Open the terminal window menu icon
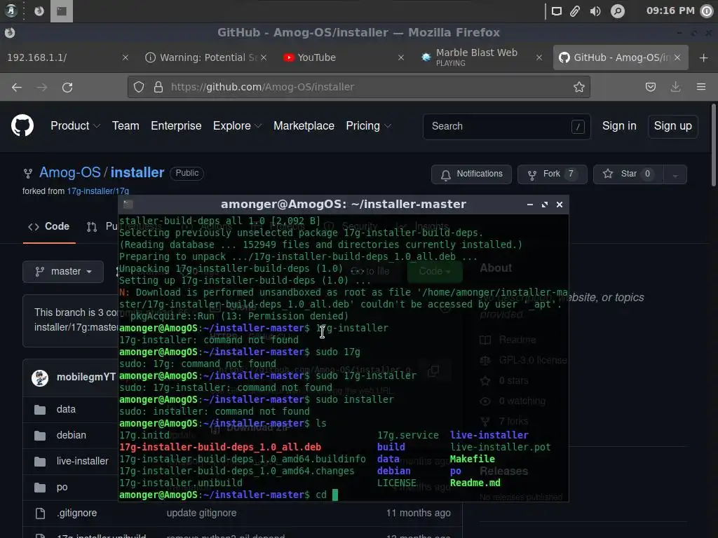The height and width of the screenshot is (538, 718). tap(128, 205)
